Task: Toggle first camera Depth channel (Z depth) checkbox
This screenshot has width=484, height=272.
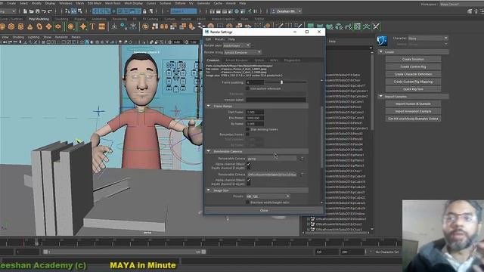Action: coord(249,168)
